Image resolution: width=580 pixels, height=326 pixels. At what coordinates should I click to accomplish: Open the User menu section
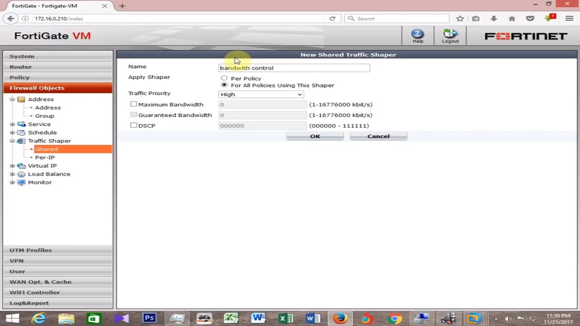coord(58,271)
